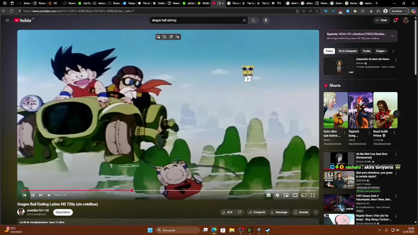Open options for Goku dice short

pyautogui.click(x=344, y=133)
